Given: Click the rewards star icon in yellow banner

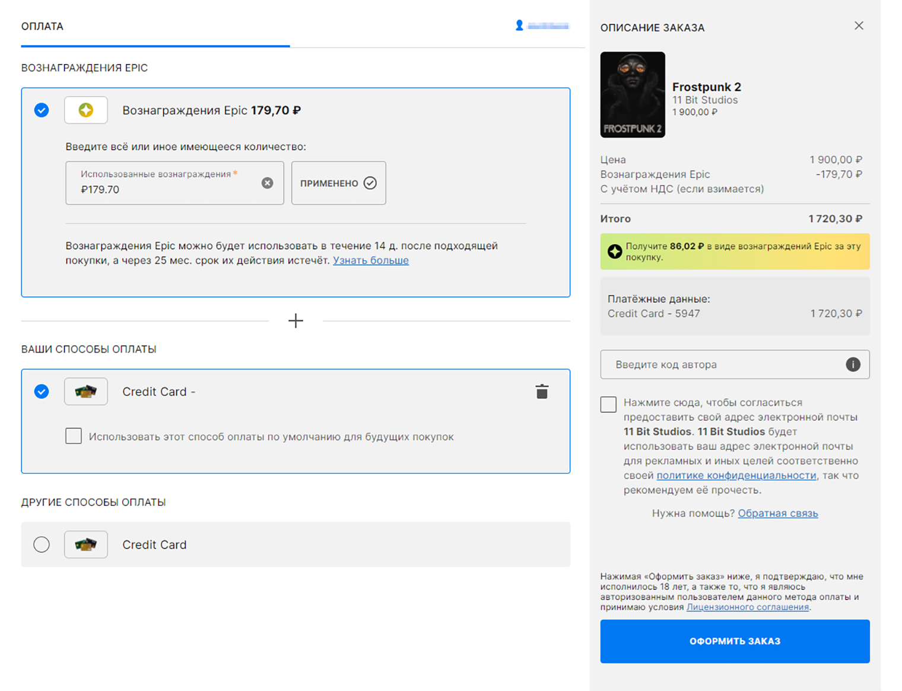Looking at the screenshot, I should pos(615,252).
